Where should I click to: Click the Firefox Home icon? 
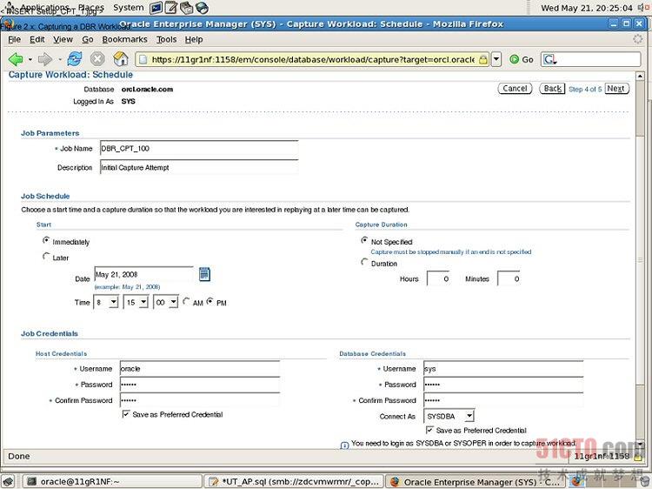coord(121,59)
